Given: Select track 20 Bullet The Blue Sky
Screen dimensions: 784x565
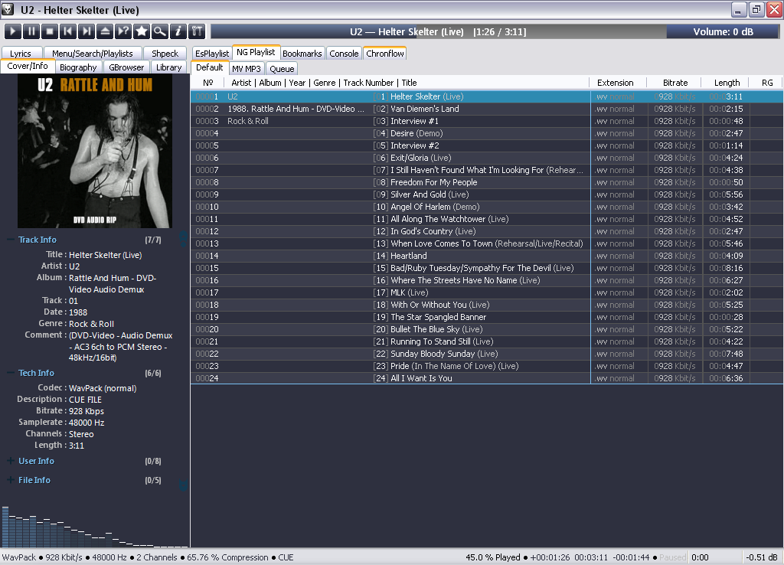Looking at the screenshot, I should (x=486, y=329).
